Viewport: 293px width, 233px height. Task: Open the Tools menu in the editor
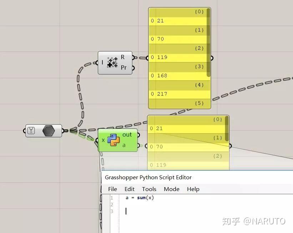click(x=149, y=189)
